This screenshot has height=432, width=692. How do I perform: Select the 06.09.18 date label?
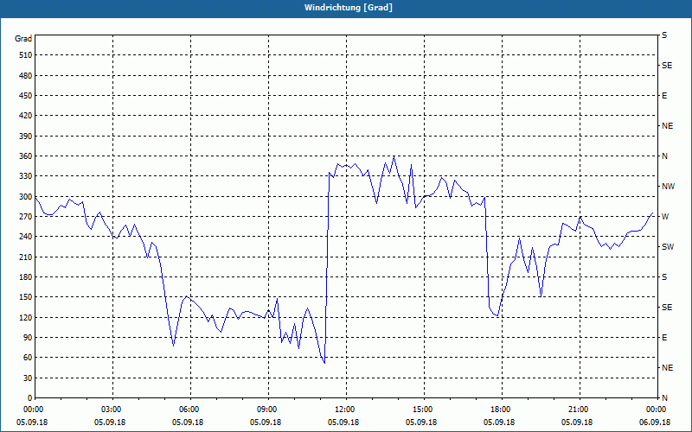click(655, 422)
